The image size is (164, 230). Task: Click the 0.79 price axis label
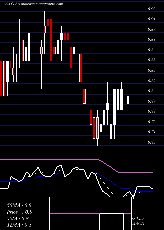click(152, 101)
